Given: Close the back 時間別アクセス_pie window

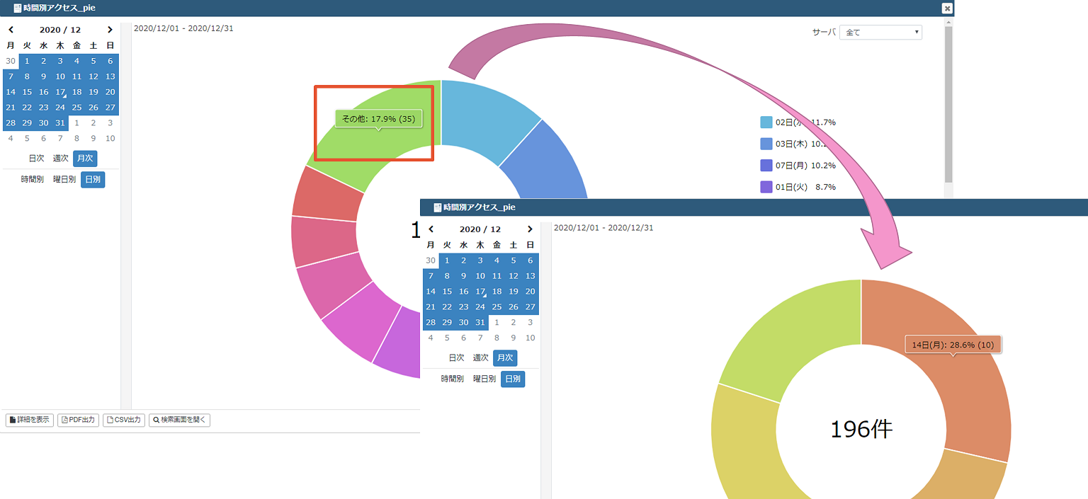Looking at the screenshot, I should (x=947, y=8).
